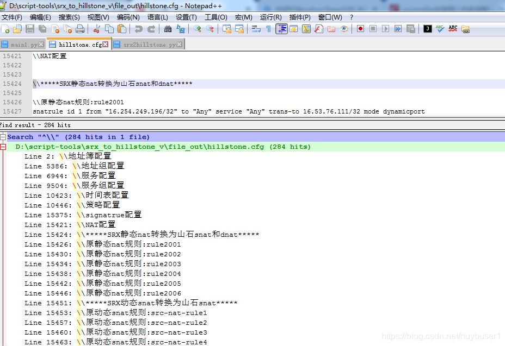The width and height of the screenshot is (505, 346).
Task: Start macro recording with the red dot
Action: 360,29
